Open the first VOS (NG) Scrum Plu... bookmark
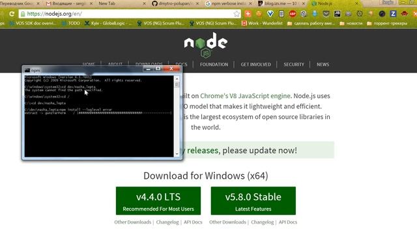Viewport: 417px width, 234px height. [160, 23]
